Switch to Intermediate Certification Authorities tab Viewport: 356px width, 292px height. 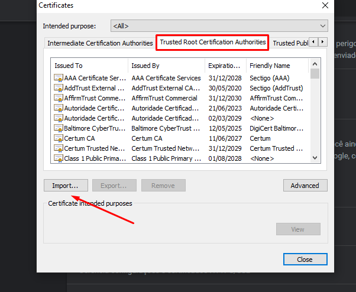coord(100,43)
